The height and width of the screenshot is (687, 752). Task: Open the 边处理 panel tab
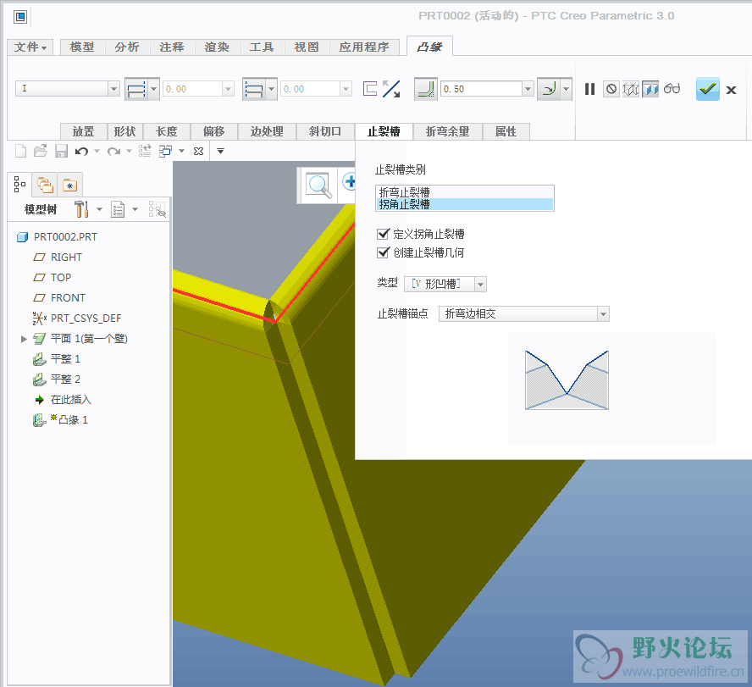pos(267,131)
